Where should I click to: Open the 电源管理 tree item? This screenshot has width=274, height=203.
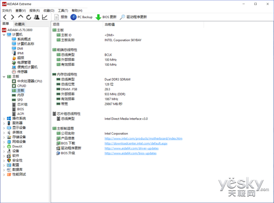click(21, 62)
